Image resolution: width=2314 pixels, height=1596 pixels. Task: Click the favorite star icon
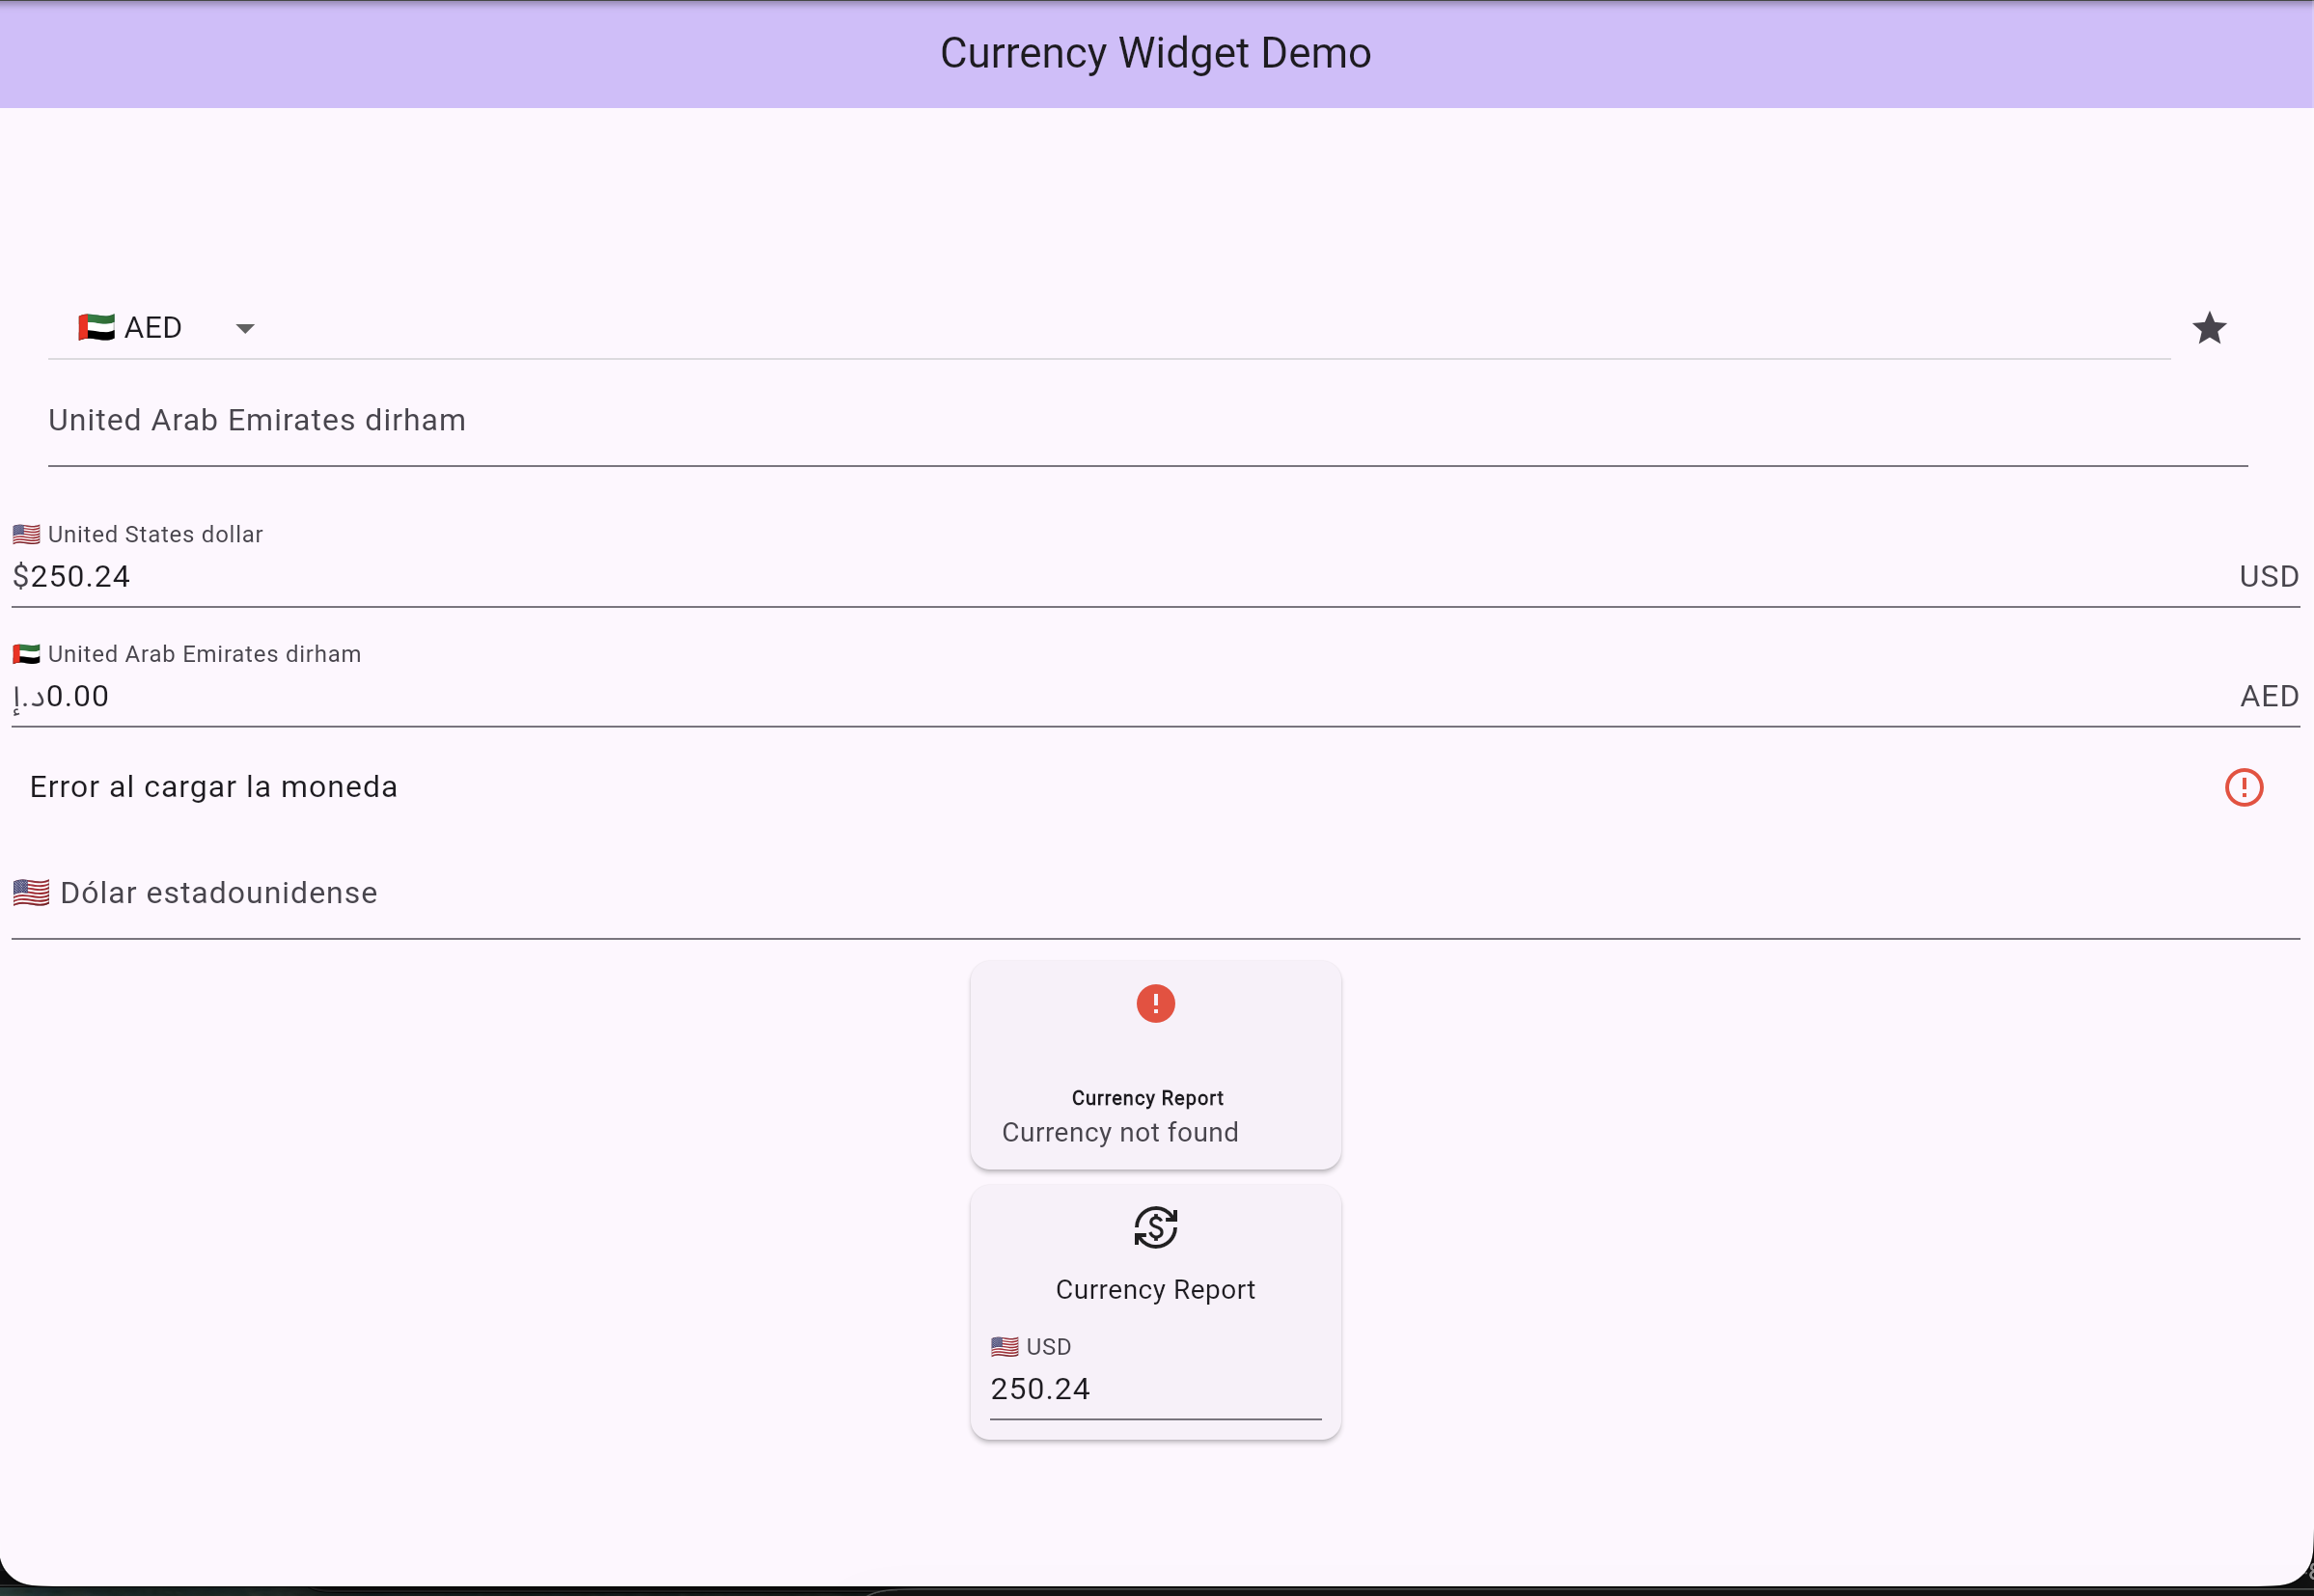pos(2208,328)
